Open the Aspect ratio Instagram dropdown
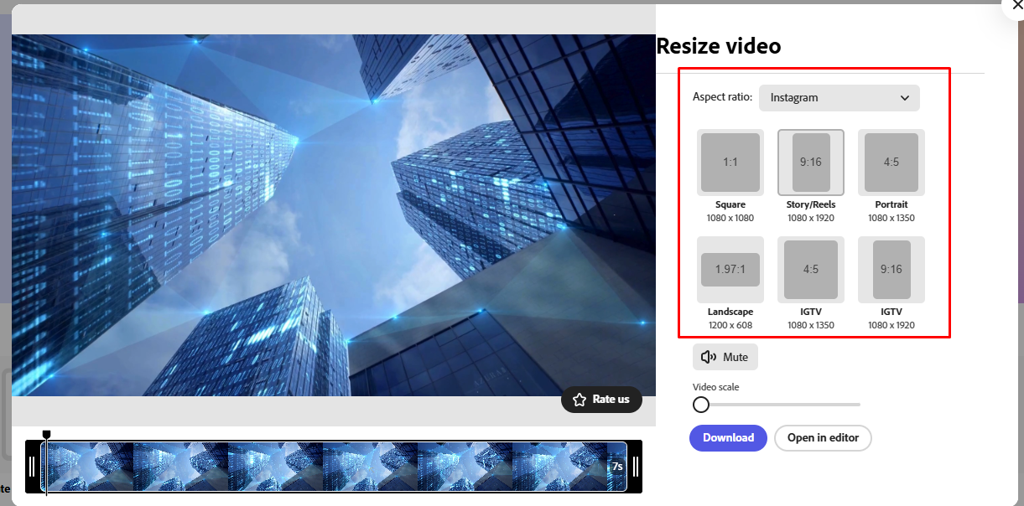 (839, 98)
